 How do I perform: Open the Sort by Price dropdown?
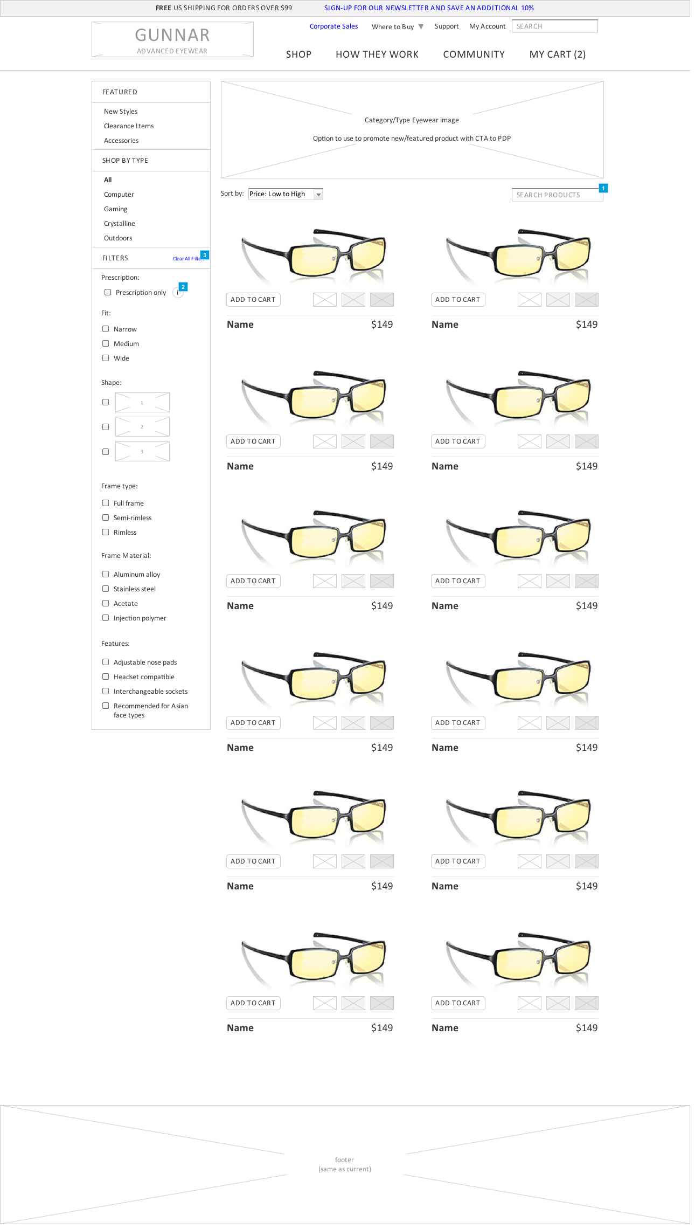tap(286, 194)
